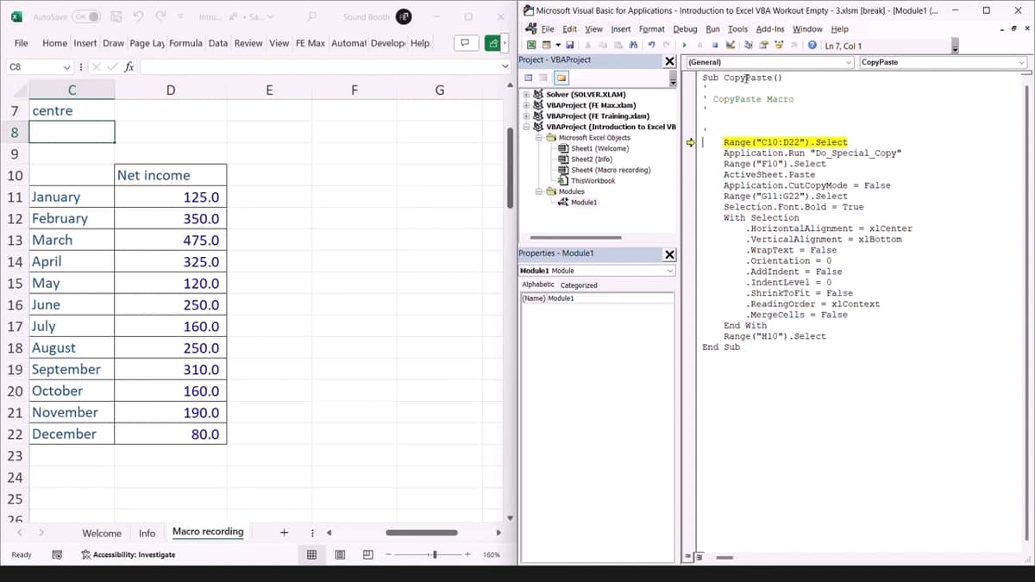Click the Excel zoom slider handle
The width and height of the screenshot is (1035, 582).
pos(435,555)
